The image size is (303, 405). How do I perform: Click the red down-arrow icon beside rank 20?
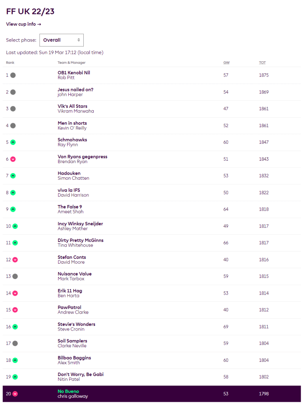15,394
